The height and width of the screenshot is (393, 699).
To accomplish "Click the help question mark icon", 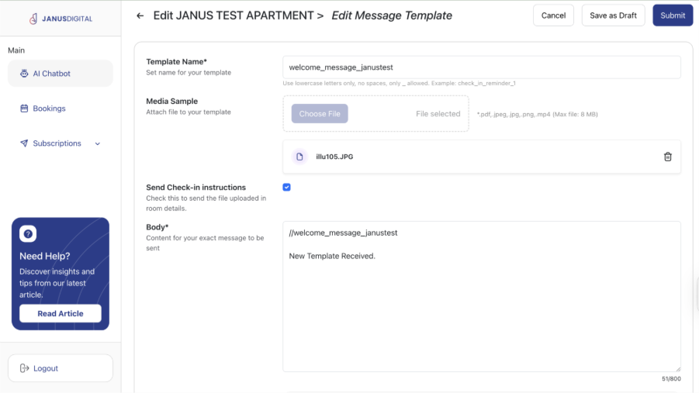I will click(x=28, y=234).
